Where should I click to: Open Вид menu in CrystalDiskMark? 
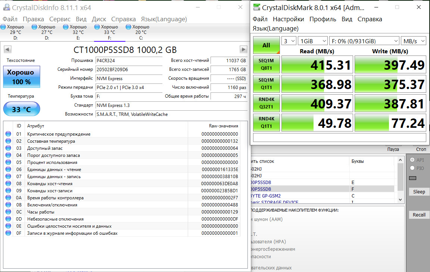point(347,19)
